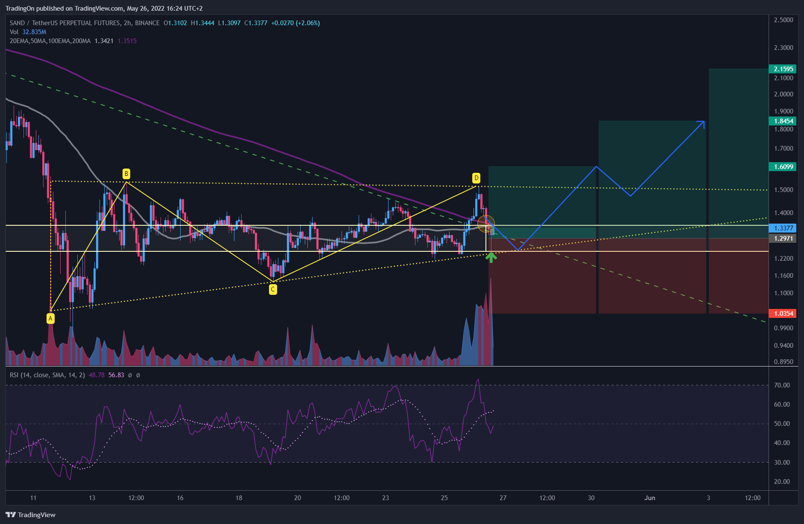This screenshot has height=524, width=804.
Task: Select pattern point label B
Action: 126,174
